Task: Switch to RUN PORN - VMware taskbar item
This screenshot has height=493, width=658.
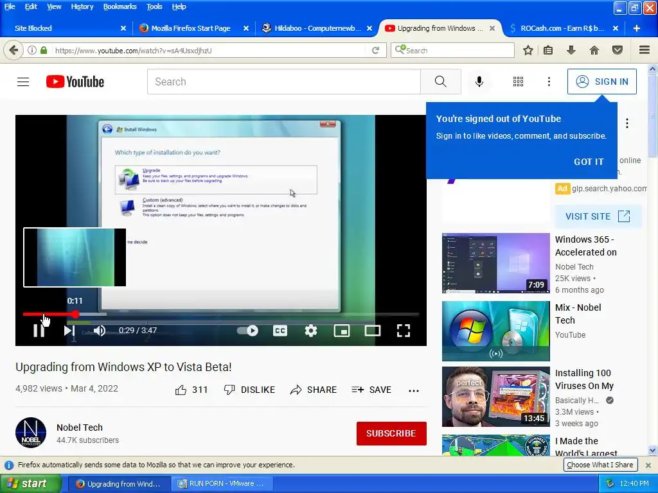Action: (x=222, y=484)
